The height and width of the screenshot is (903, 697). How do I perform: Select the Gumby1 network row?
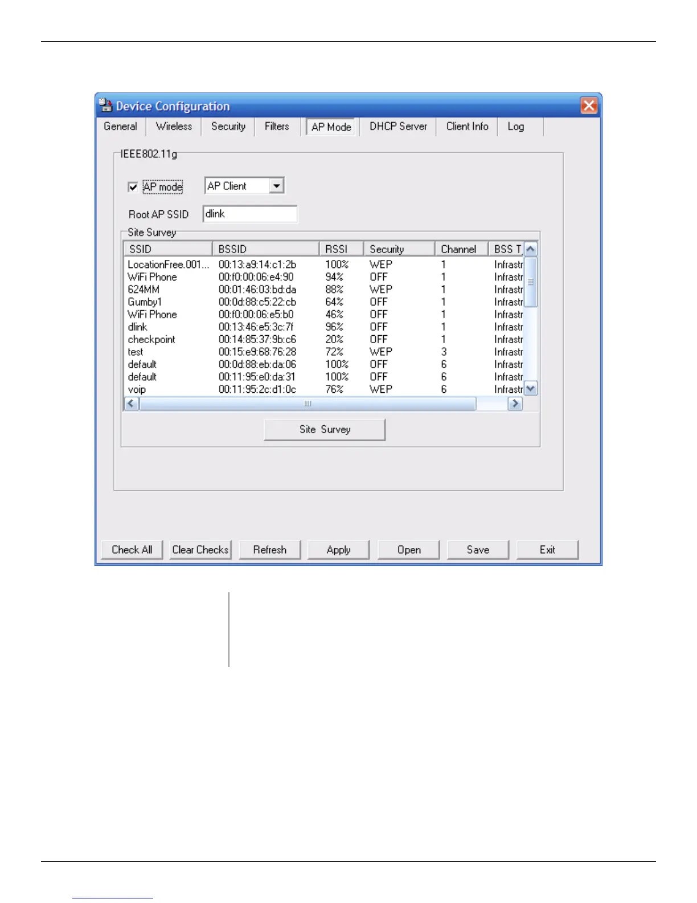coord(323,302)
